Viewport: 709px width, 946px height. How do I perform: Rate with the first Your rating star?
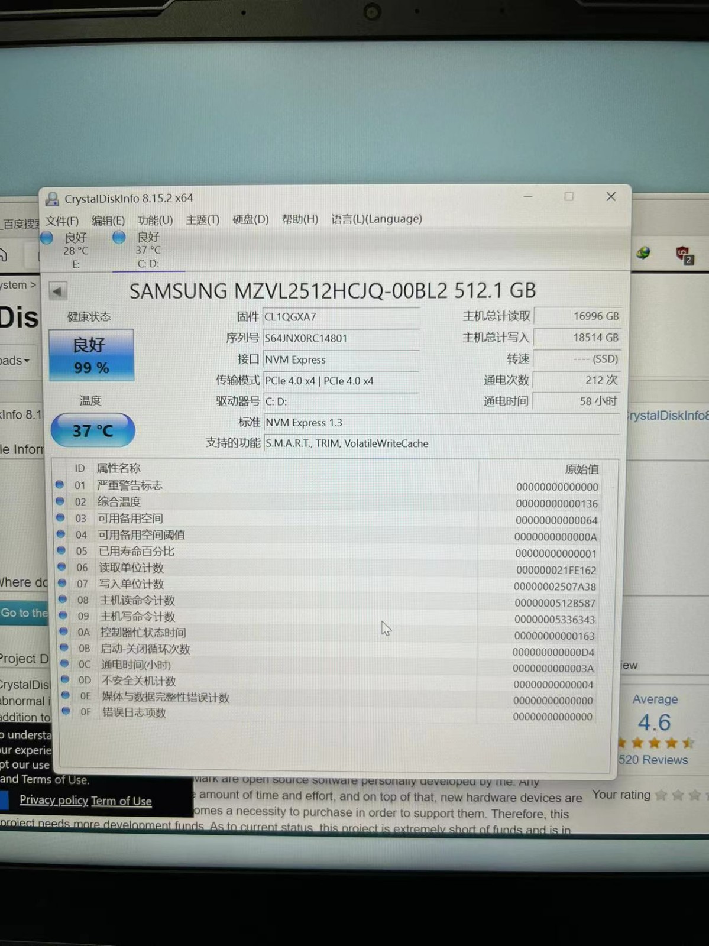point(661,795)
